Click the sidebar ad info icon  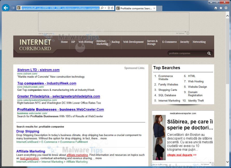click(x=213, y=164)
